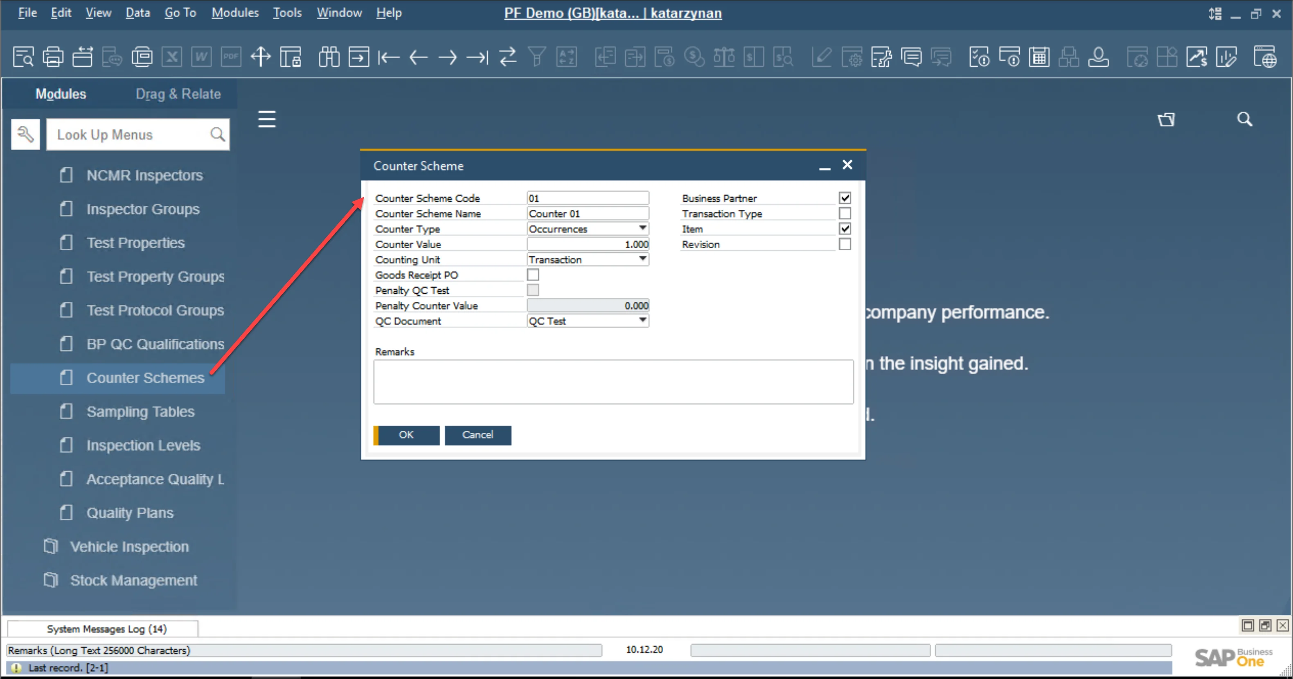Open the QC Document dropdown
Viewport: 1293px width, 679px height.
(x=642, y=320)
